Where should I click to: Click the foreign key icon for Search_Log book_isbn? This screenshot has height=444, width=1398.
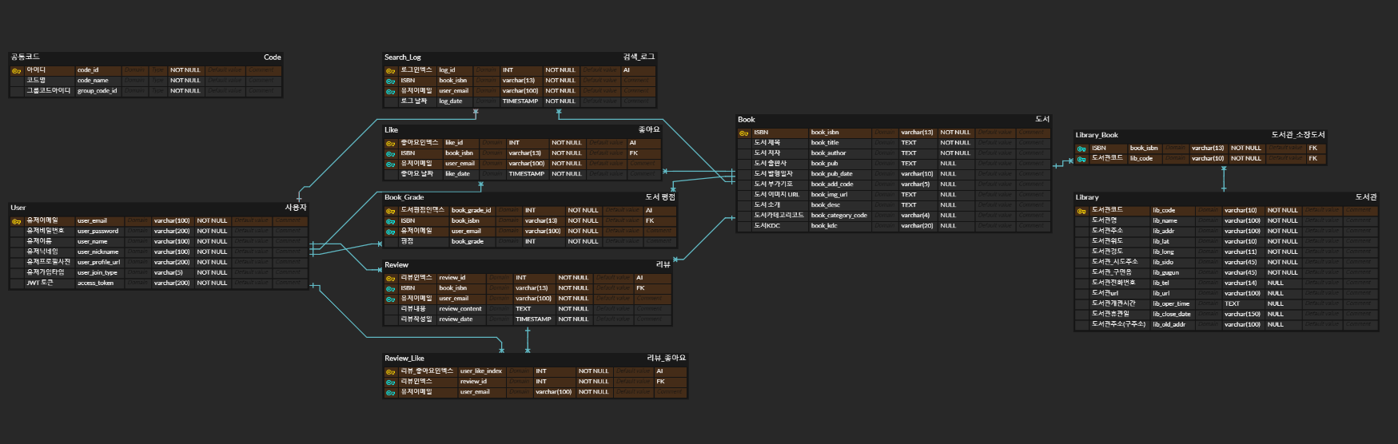(x=391, y=81)
